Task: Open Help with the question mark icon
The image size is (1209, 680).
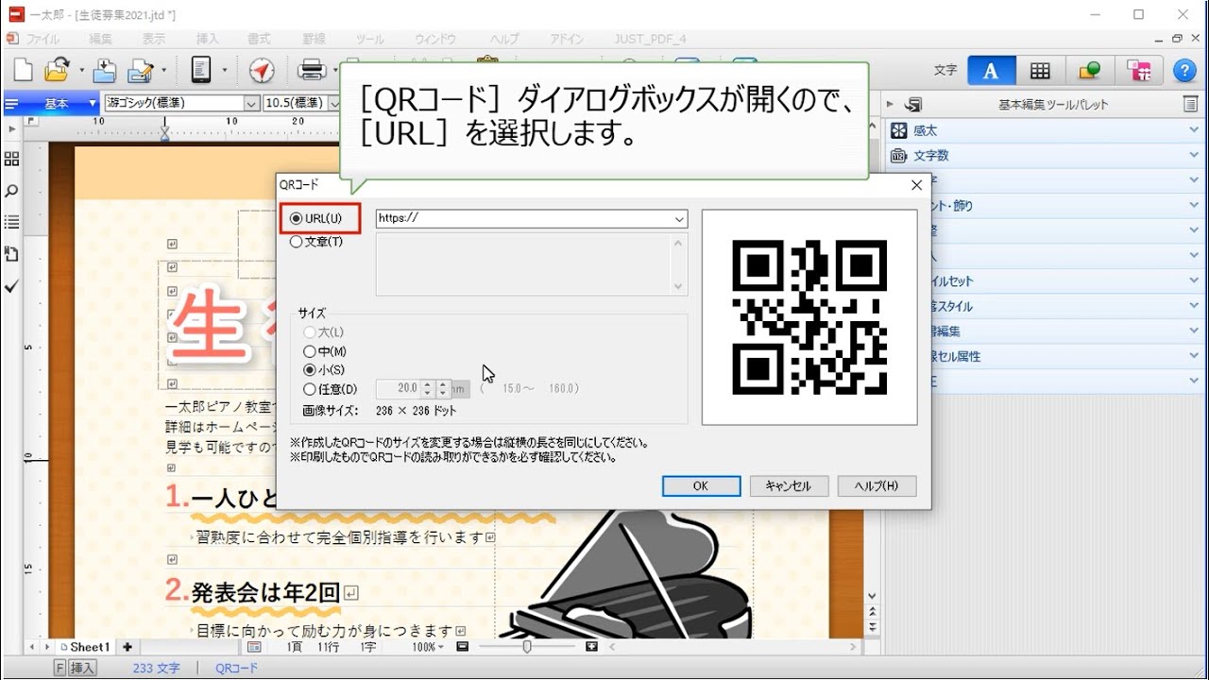Action: 1184,71
